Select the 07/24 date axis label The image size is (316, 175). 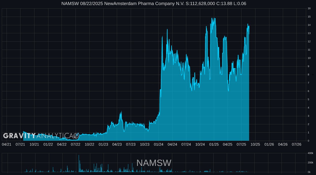point(186,144)
